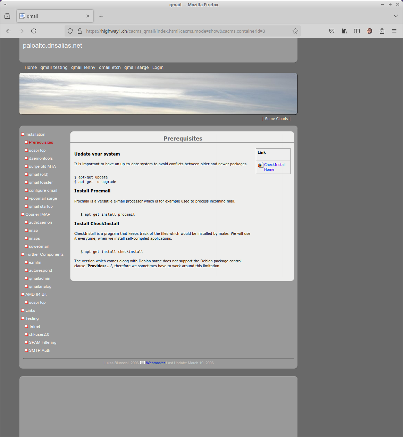Select Courier IMAP section
The width and height of the screenshot is (403, 437).
[38, 214]
